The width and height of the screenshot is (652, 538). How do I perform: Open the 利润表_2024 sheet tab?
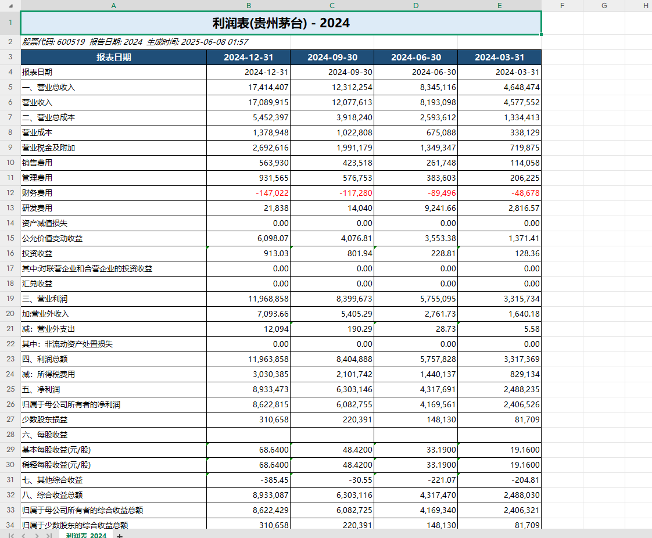[x=86, y=535]
